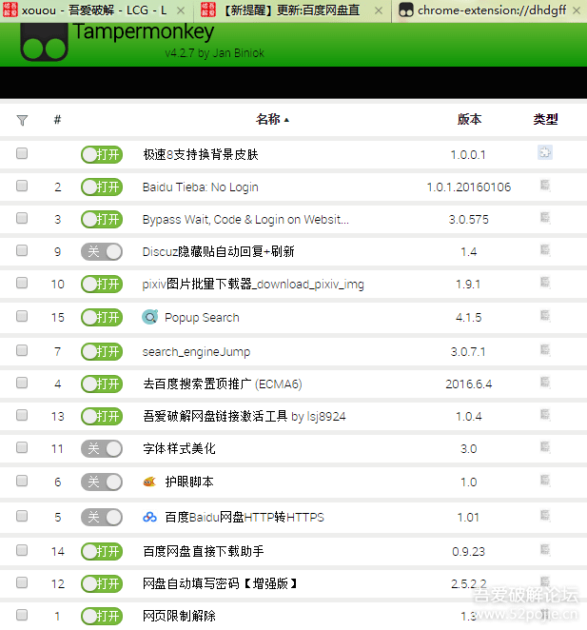Switch off 百度网盘直接下载助手 toggle

pyautogui.click(x=102, y=552)
